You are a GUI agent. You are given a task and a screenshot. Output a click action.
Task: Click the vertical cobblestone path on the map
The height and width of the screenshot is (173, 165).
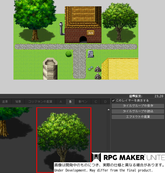pos(79,64)
